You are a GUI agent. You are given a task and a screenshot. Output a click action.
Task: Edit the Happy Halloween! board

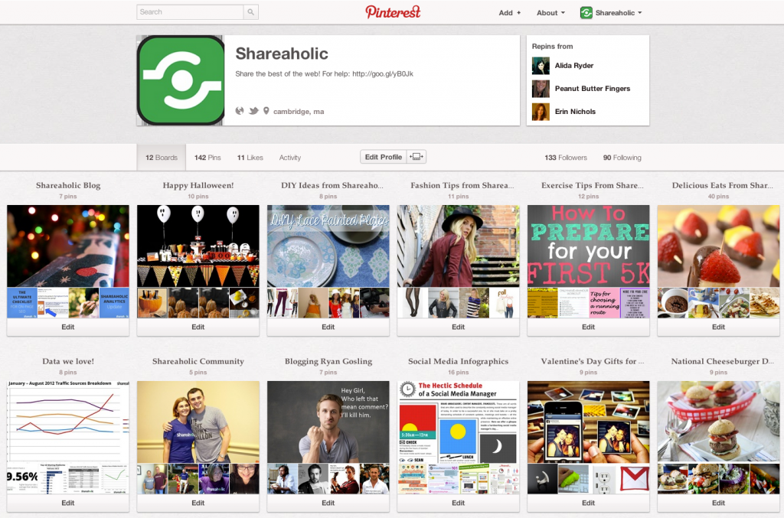pos(198,327)
